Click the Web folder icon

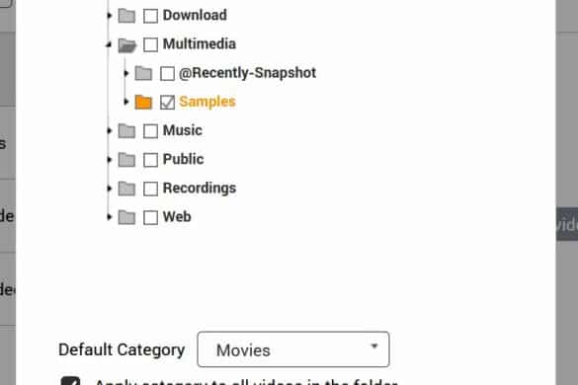[126, 217]
